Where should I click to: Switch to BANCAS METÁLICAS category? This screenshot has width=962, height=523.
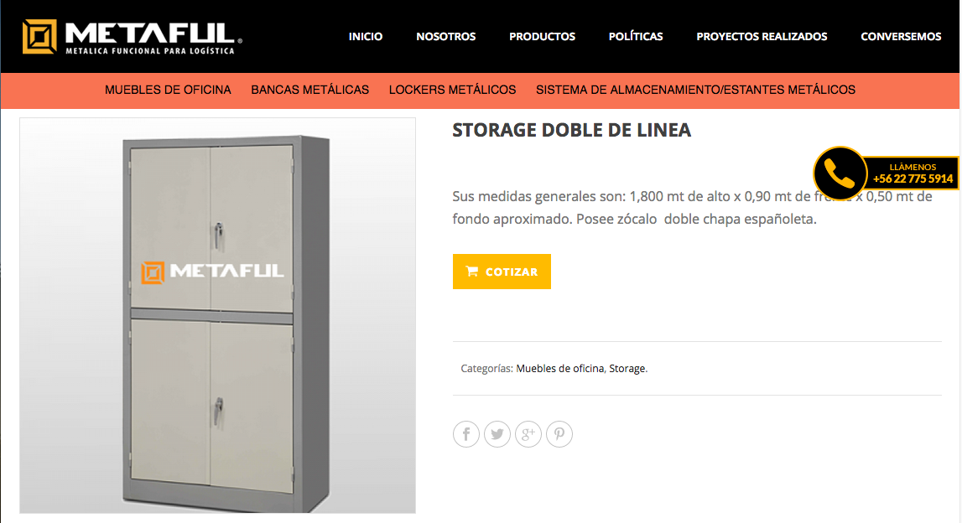[309, 91]
